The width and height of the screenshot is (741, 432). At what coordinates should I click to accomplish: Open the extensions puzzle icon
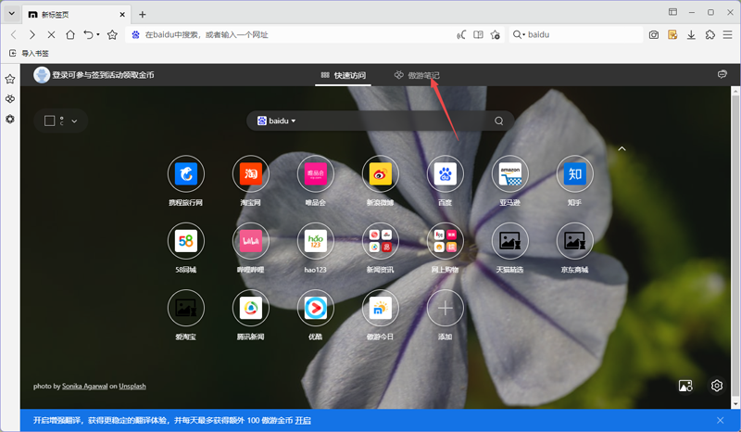coord(710,34)
